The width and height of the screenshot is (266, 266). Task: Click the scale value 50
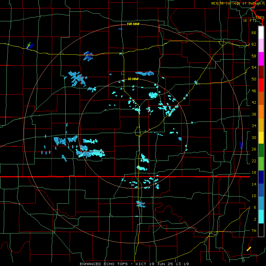(x=254, y=79)
